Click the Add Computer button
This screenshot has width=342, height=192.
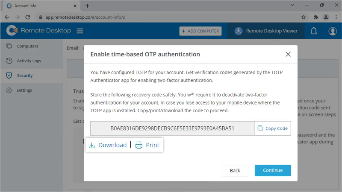[x=200, y=31]
